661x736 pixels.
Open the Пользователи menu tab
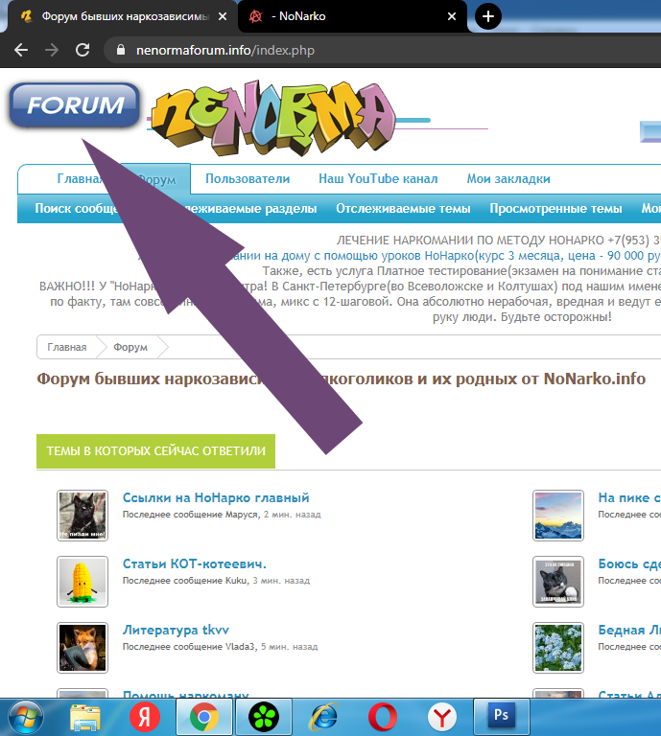tap(248, 179)
